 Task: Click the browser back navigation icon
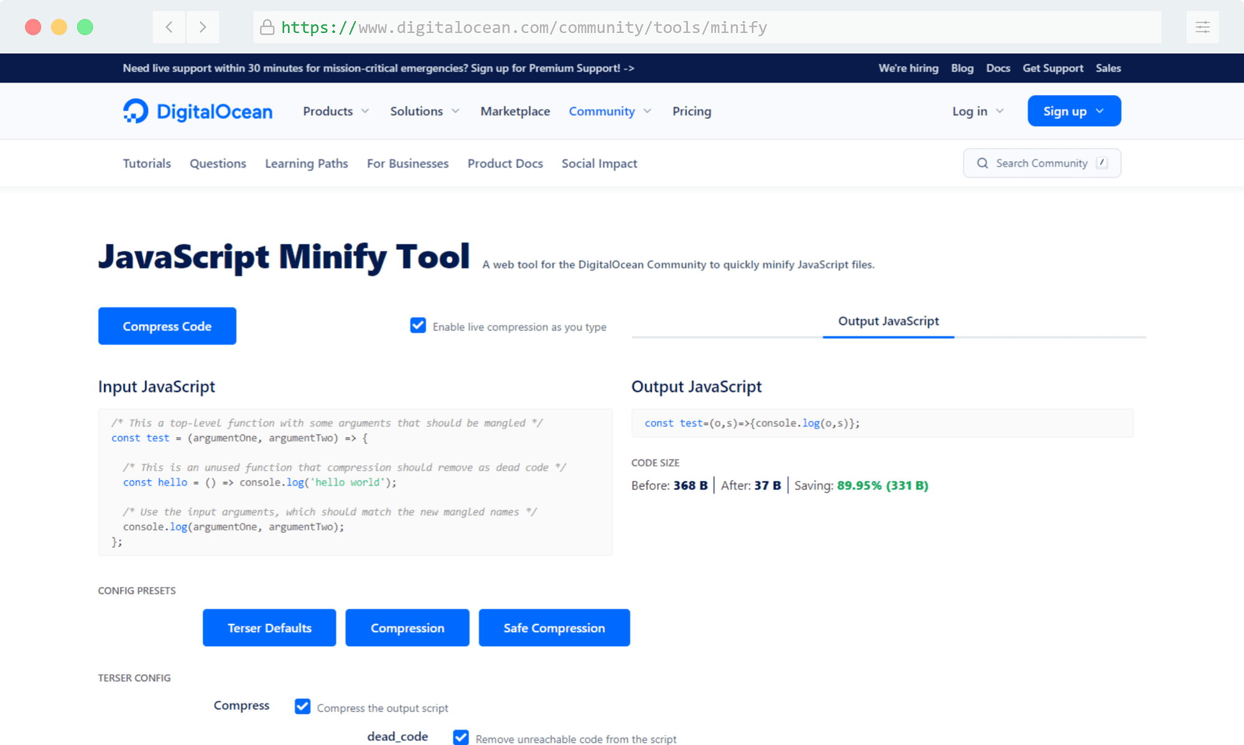pyautogui.click(x=169, y=27)
